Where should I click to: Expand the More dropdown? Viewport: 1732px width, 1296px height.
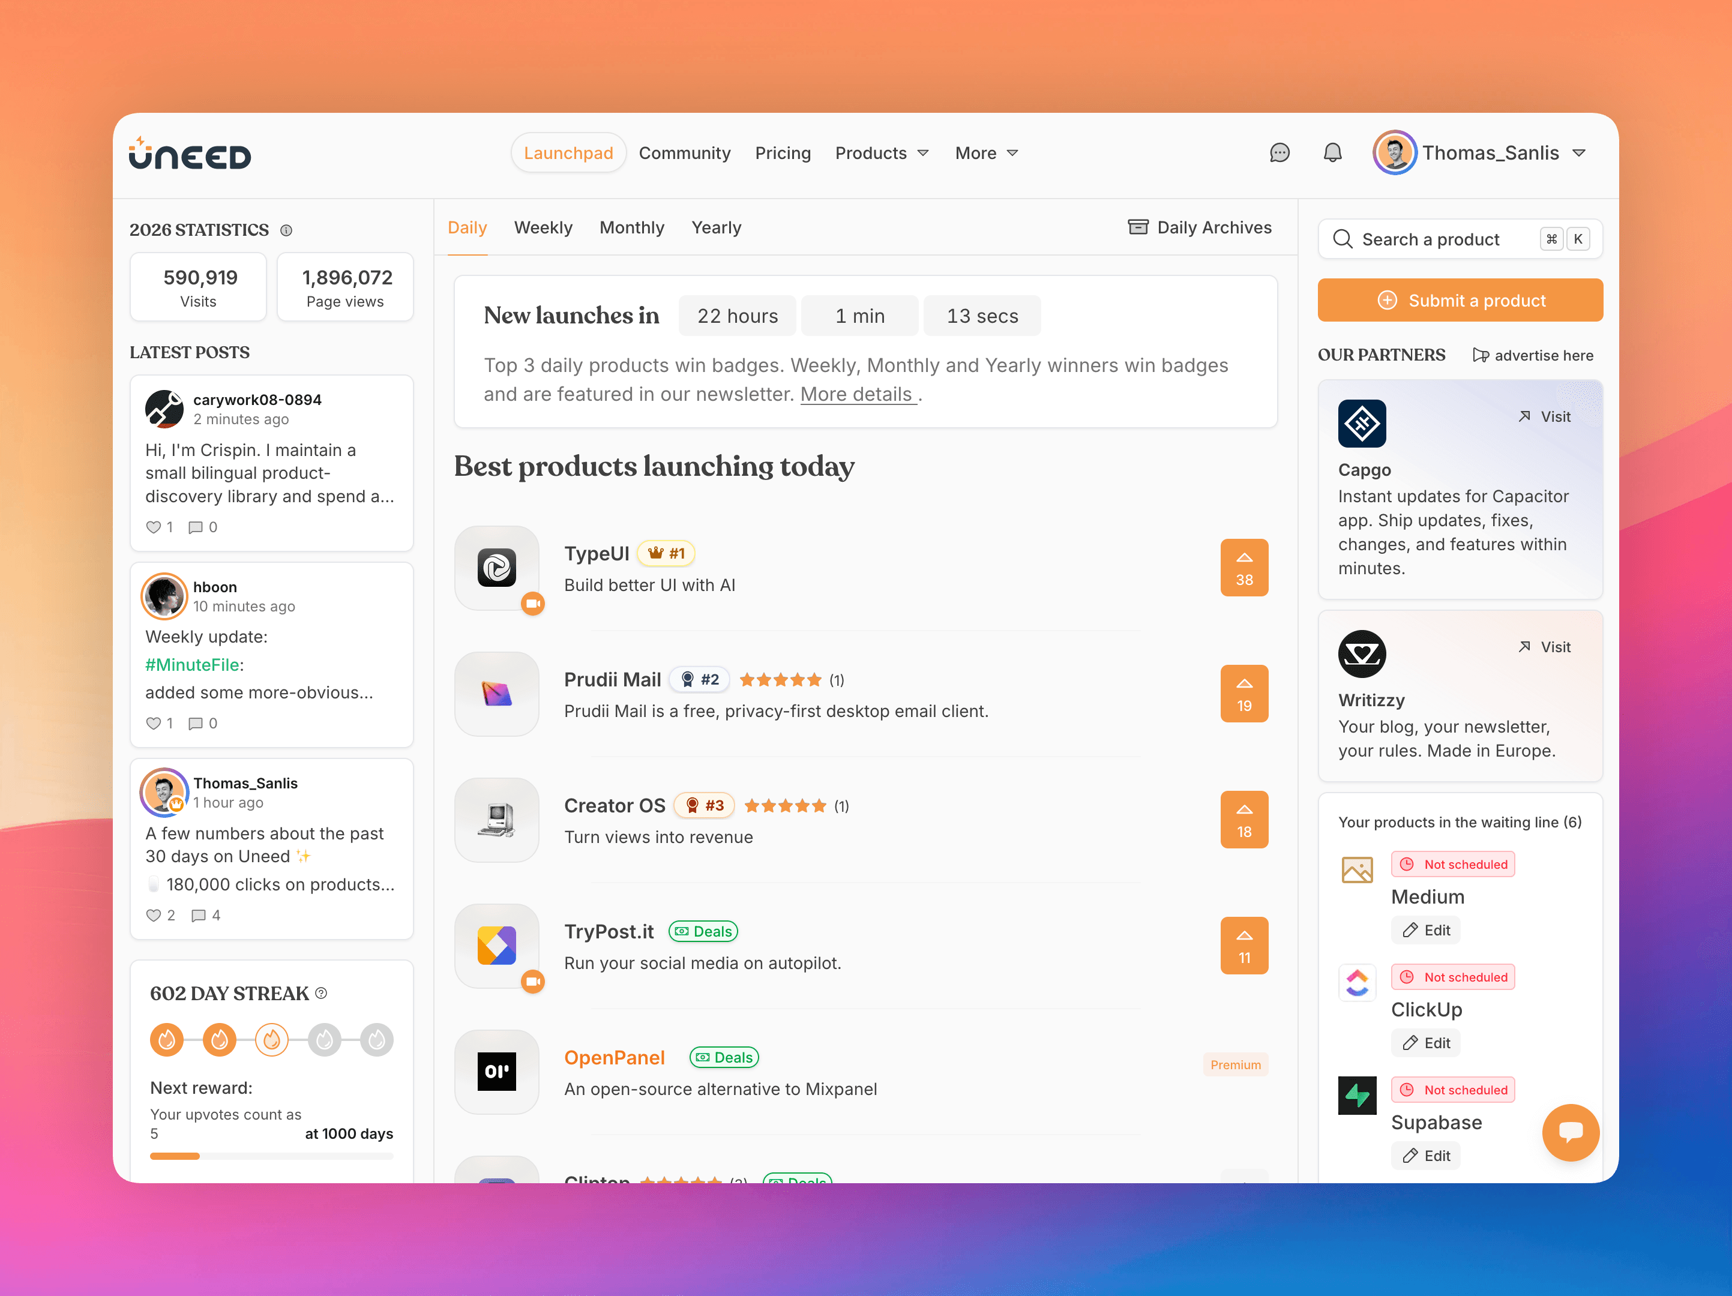(x=986, y=154)
